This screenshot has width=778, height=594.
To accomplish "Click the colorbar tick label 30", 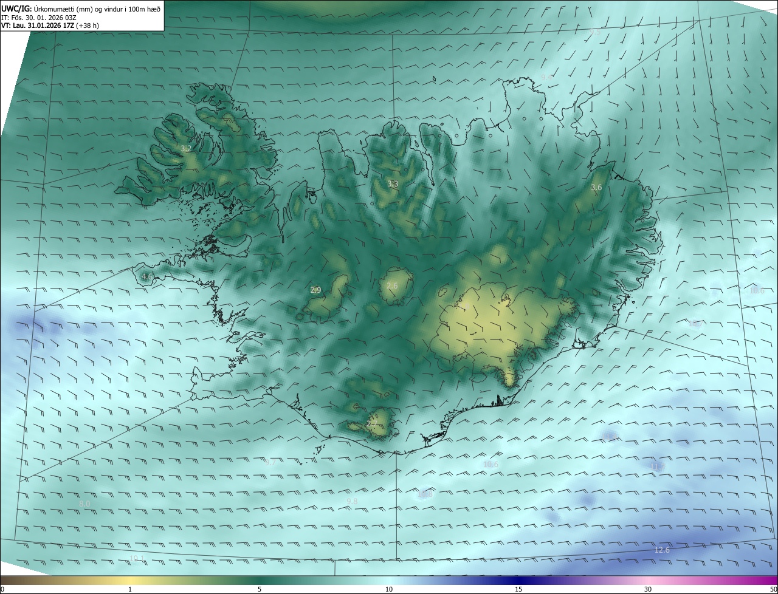I will 648,589.
